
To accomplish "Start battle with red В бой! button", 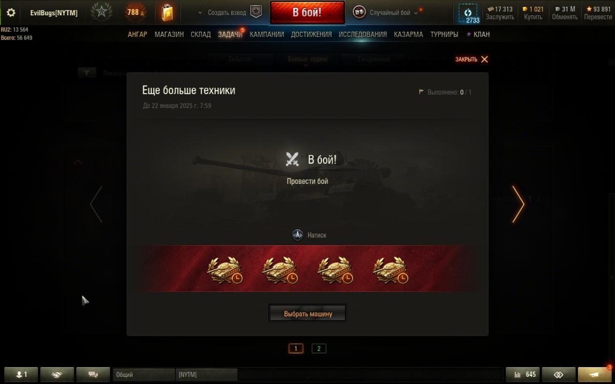I will [x=307, y=12].
